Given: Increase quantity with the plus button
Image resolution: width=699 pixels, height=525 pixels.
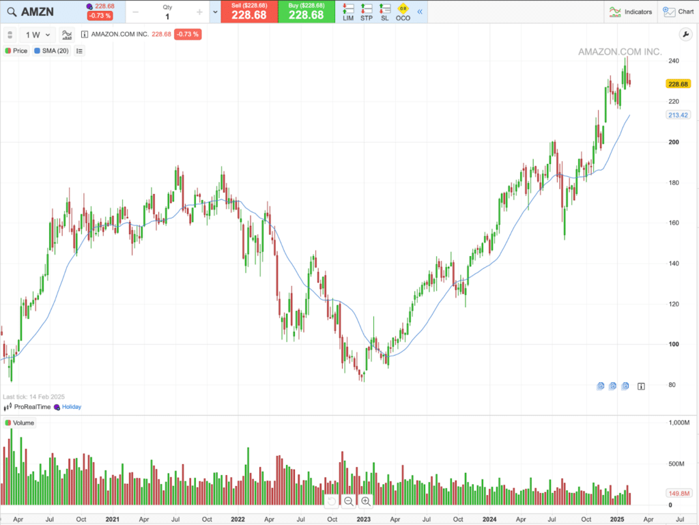Looking at the screenshot, I should [200, 12].
